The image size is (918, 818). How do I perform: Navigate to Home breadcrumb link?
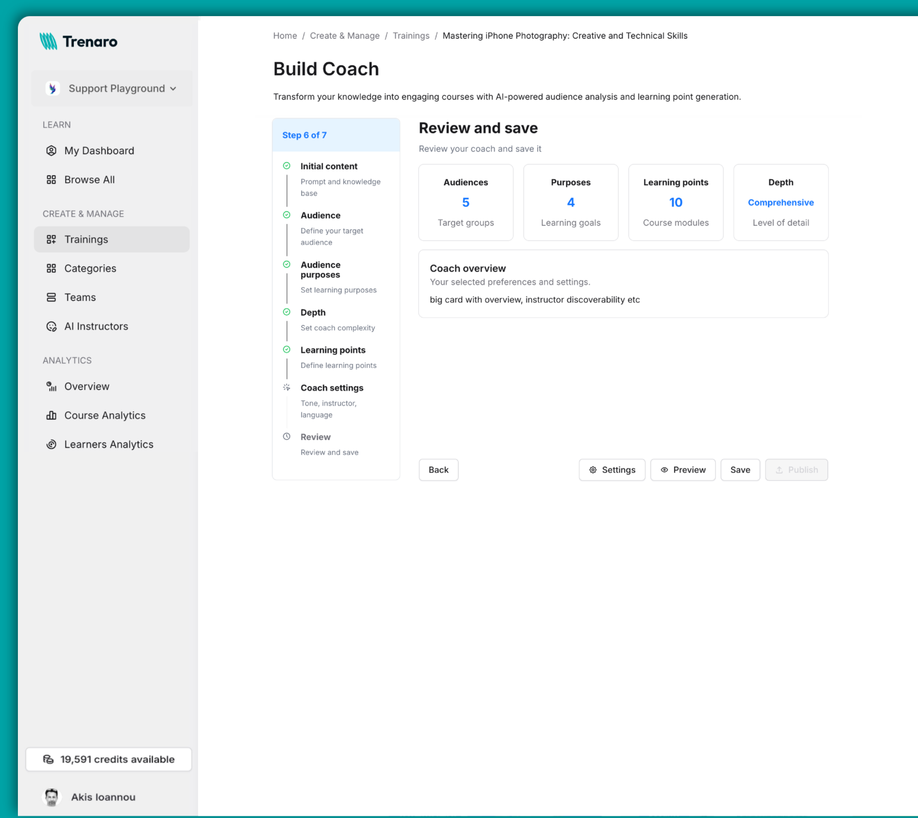pos(285,35)
